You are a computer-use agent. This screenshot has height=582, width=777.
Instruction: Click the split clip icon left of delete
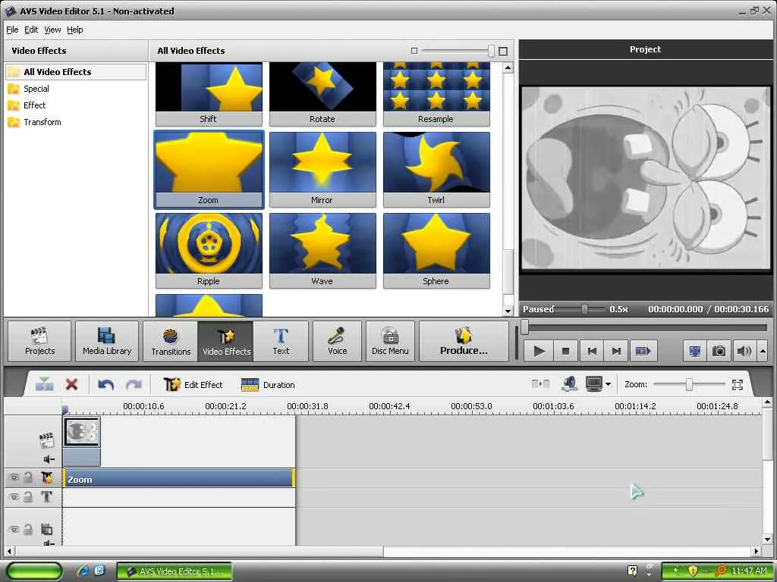(45, 384)
